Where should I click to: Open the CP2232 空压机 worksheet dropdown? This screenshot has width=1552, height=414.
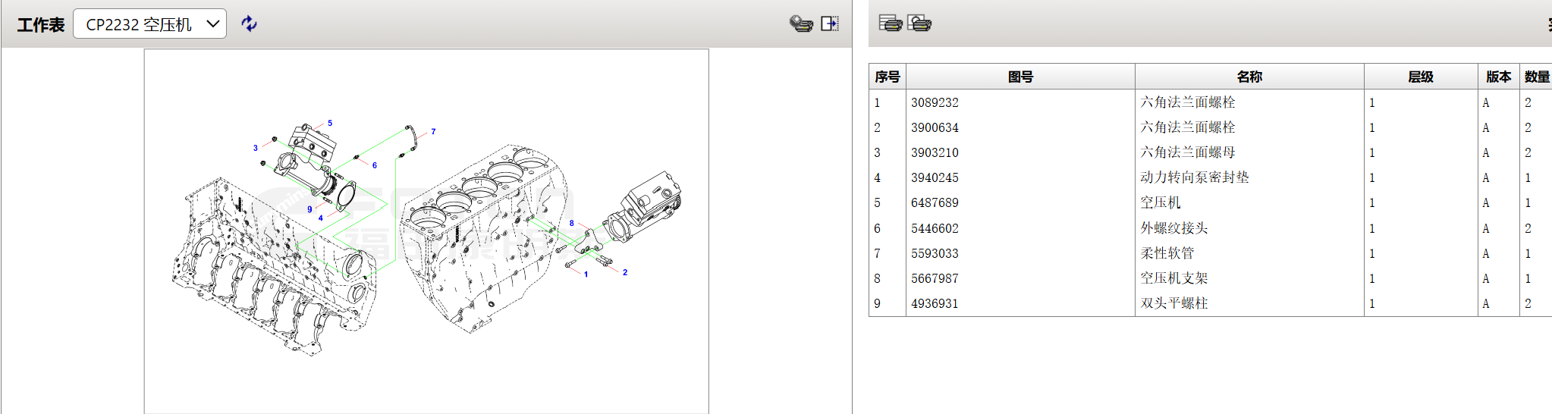point(149,24)
